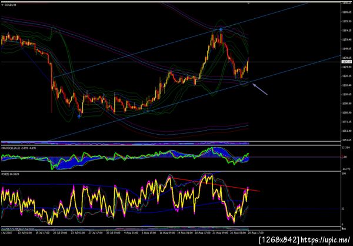Viewport: 353px width, 246px height.
Task: Click the 1071.15 price axis label
Action: coord(347,122)
